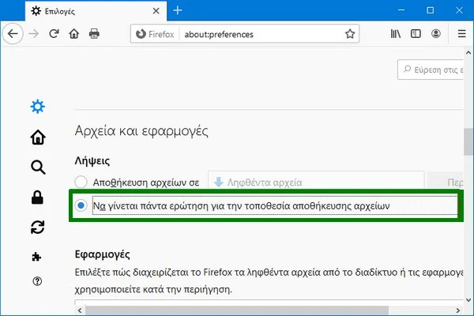Click the Firefox identity icon in address bar

point(155,34)
